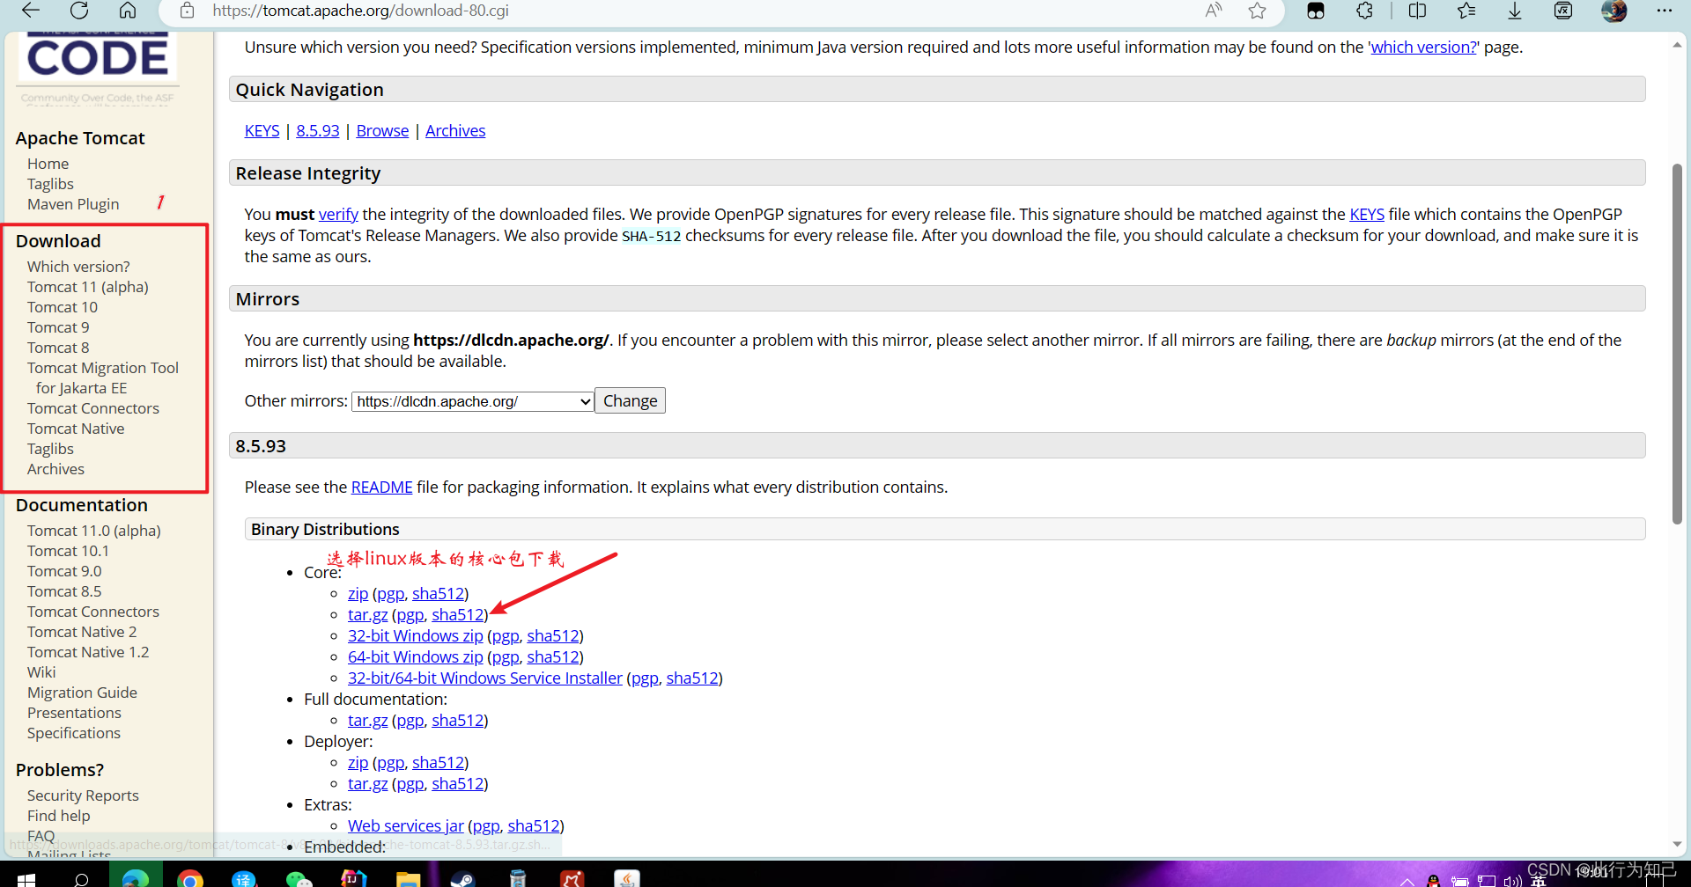Download the Core tar.gz package
1691x887 pixels.
click(367, 614)
